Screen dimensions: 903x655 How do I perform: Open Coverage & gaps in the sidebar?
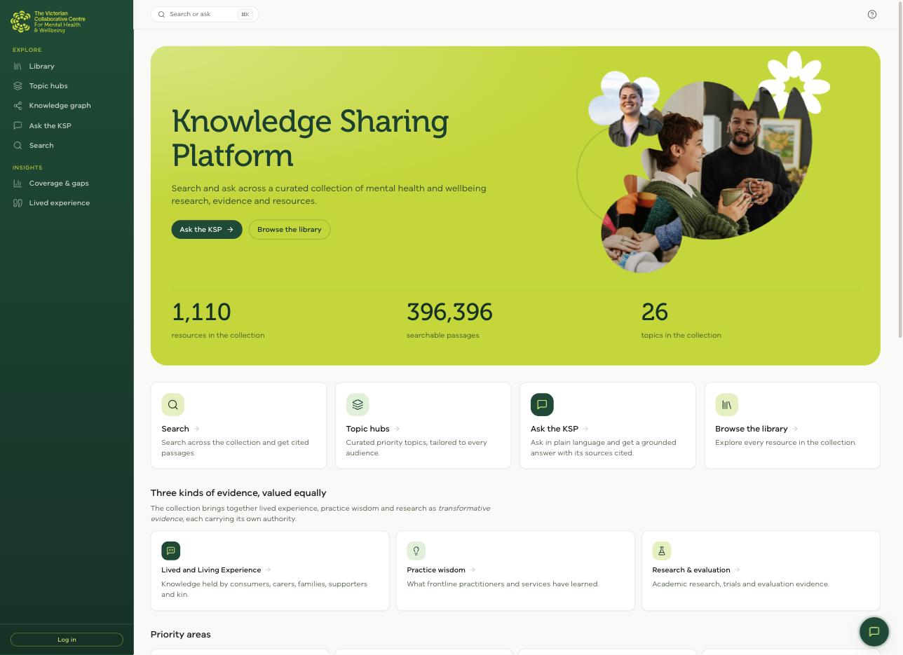[67, 183]
